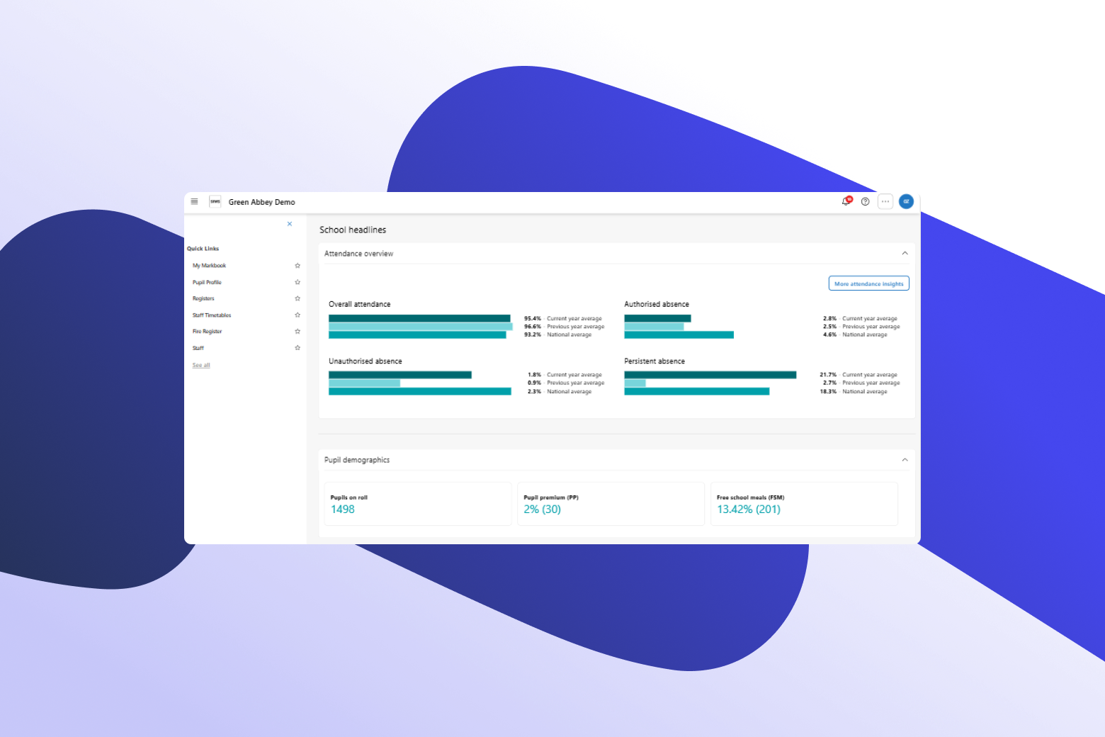Image resolution: width=1105 pixels, height=737 pixels.
Task: Go to the Staff quick link
Action: tap(198, 348)
